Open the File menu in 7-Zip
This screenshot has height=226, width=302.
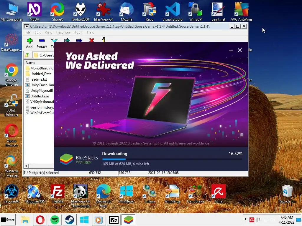point(28,32)
